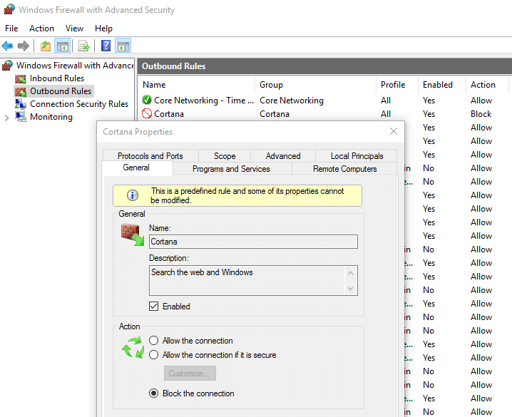Image resolution: width=512 pixels, height=417 pixels.
Task: Click the info icon in the yellow notice
Action: (132, 195)
